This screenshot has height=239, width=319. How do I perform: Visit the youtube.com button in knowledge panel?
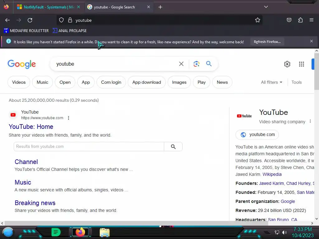[257, 134]
